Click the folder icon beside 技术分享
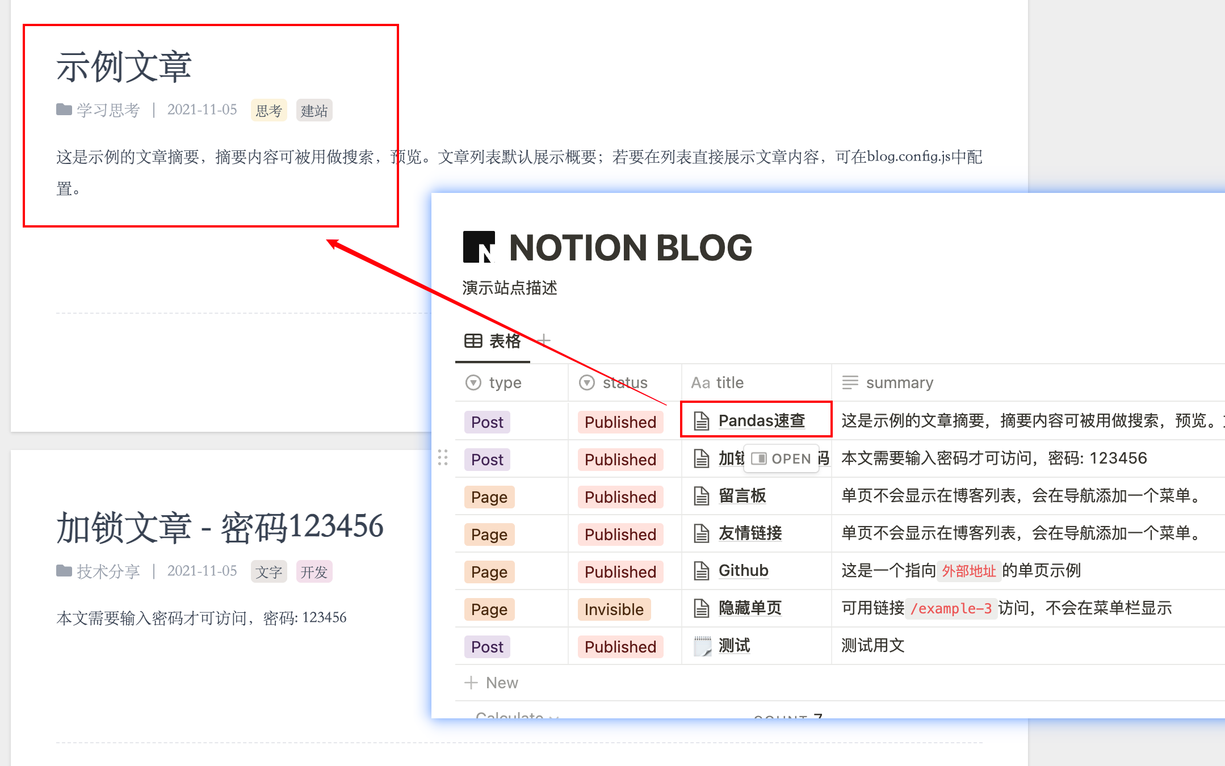 point(64,571)
